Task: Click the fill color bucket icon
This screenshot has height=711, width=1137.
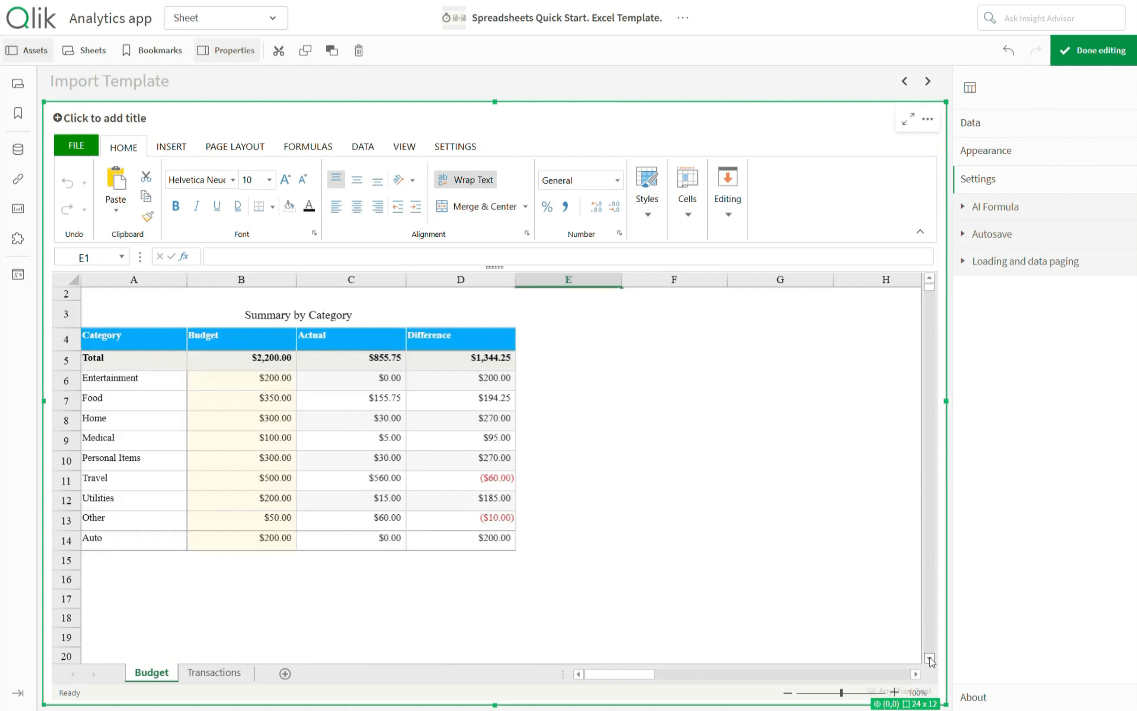Action: click(x=289, y=206)
